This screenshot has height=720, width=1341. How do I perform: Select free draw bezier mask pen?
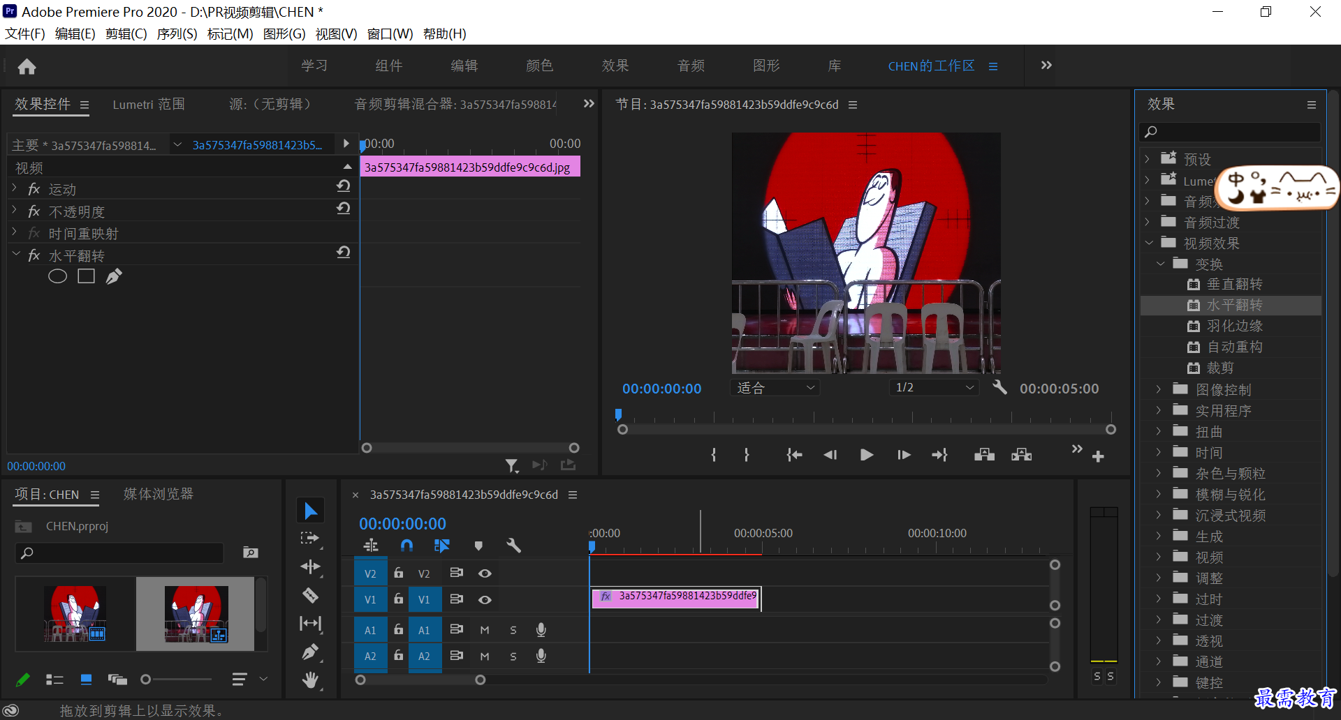click(114, 276)
